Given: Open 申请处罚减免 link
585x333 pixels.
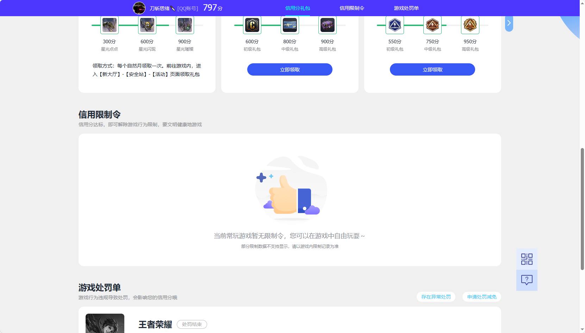Looking at the screenshot, I should (482, 297).
